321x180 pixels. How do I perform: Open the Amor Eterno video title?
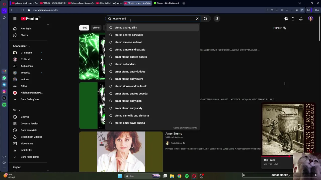174,134
